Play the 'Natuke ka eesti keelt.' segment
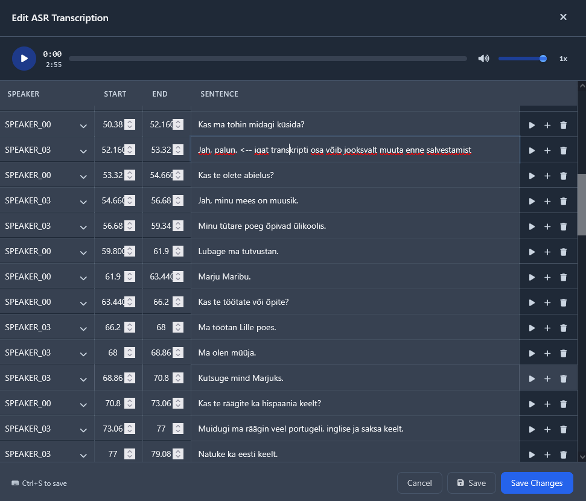This screenshot has height=501, width=586. click(x=532, y=455)
